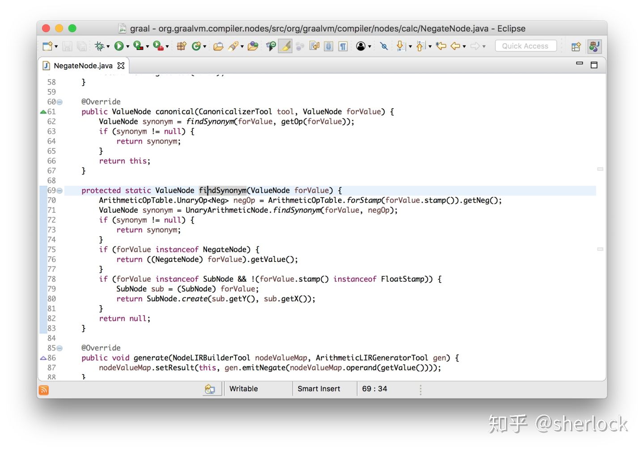644x451 pixels.
Task: Collapse findSynonym fold at line 69
Action: click(x=59, y=191)
